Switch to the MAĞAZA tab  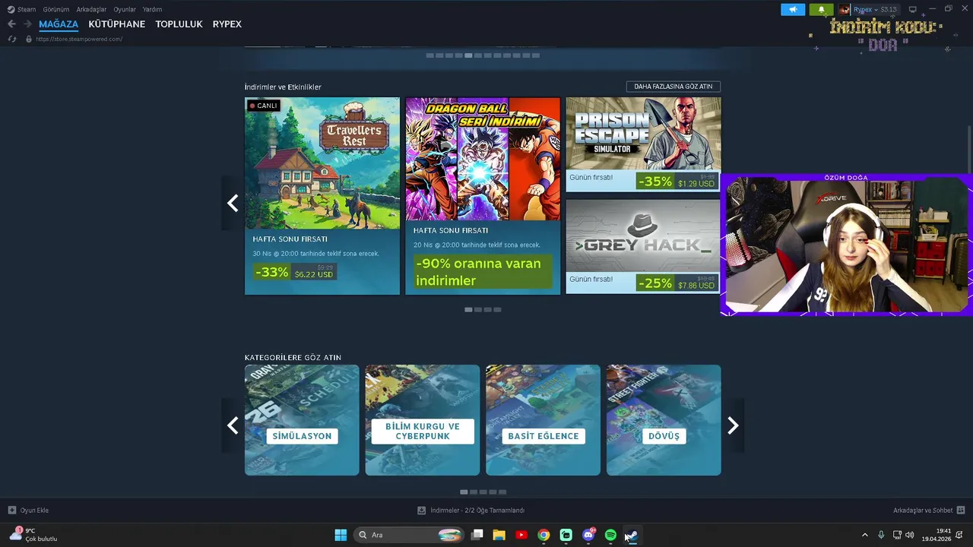[59, 24]
